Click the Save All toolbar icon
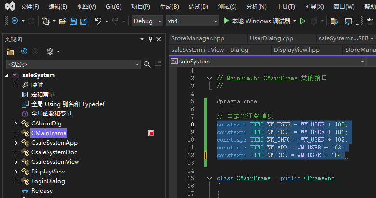Image resolution: width=376 pixels, height=198 pixels. [83, 21]
